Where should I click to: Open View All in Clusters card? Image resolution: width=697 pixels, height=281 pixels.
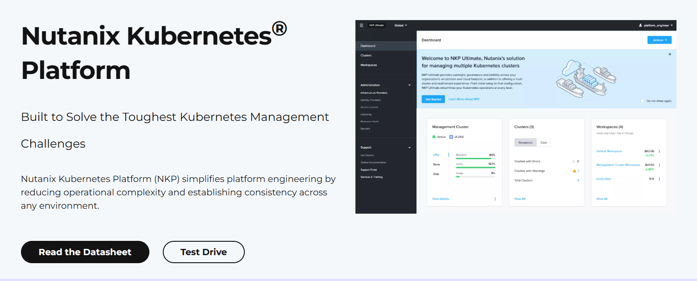pyautogui.click(x=520, y=199)
